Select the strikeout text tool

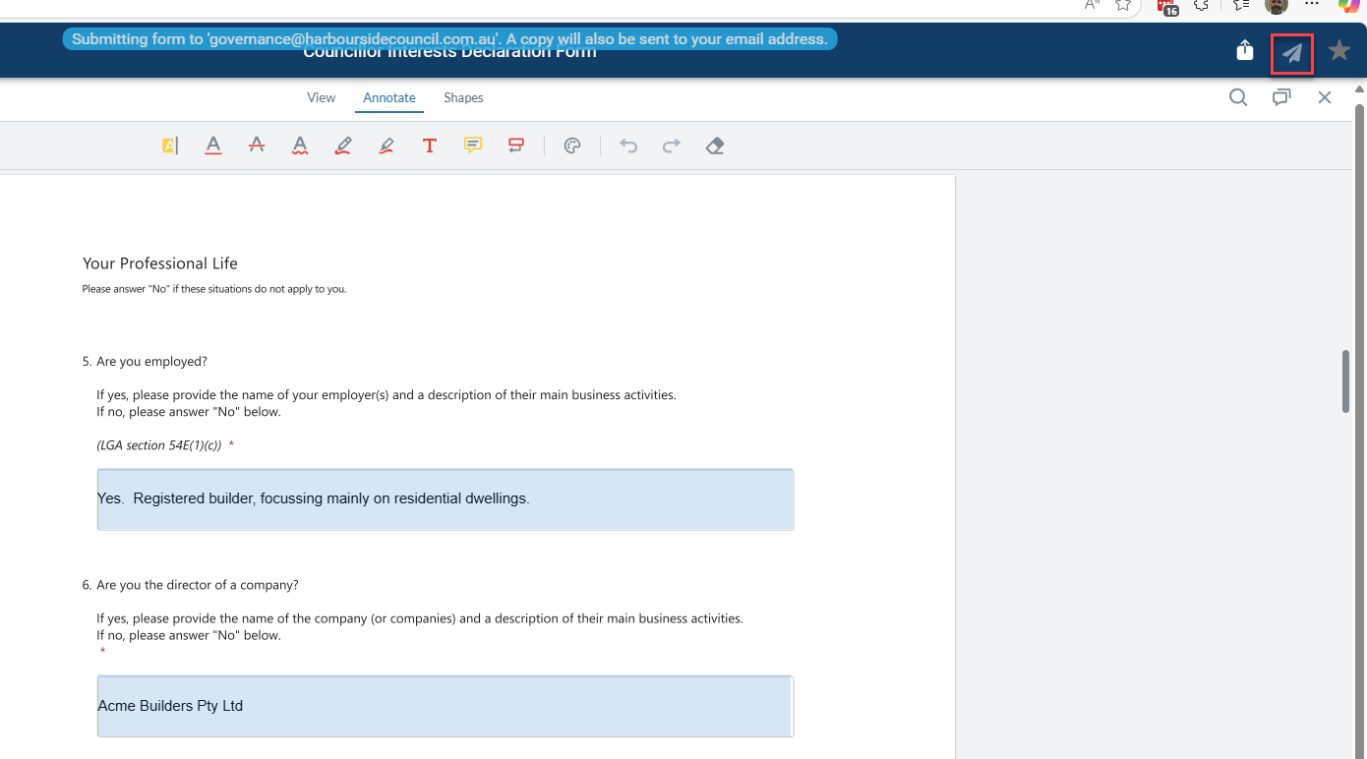tap(257, 146)
